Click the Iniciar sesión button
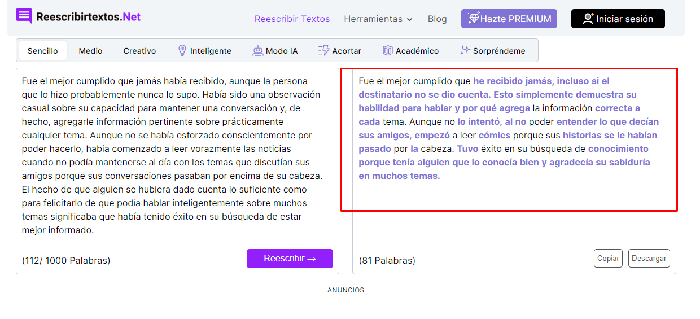Image resolution: width=700 pixels, height=319 pixels. click(618, 19)
